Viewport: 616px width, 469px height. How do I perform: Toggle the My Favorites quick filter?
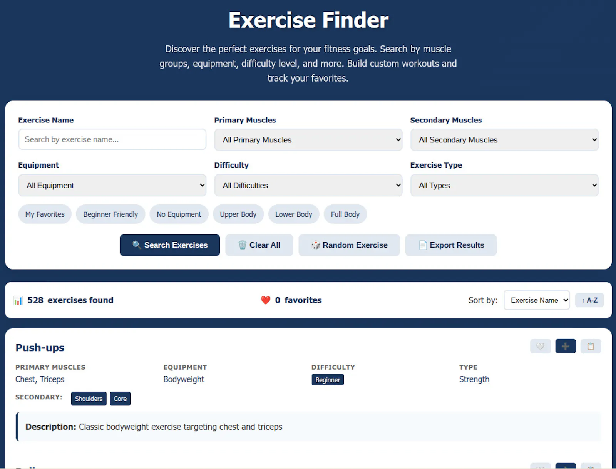click(x=45, y=214)
